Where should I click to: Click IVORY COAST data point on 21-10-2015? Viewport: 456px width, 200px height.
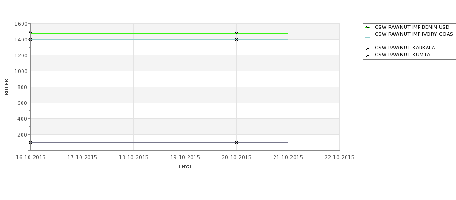[x=288, y=40]
